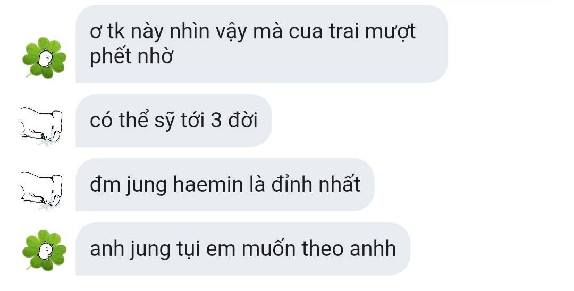Open clover avatar beside 'cua trai mượt' message
This screenshot has height=291, width=574.
pyautogui.click(x=44, y=58)
